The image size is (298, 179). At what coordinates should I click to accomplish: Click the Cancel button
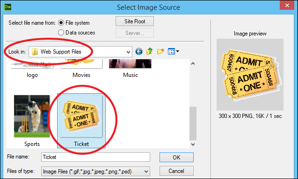(176, 171)
